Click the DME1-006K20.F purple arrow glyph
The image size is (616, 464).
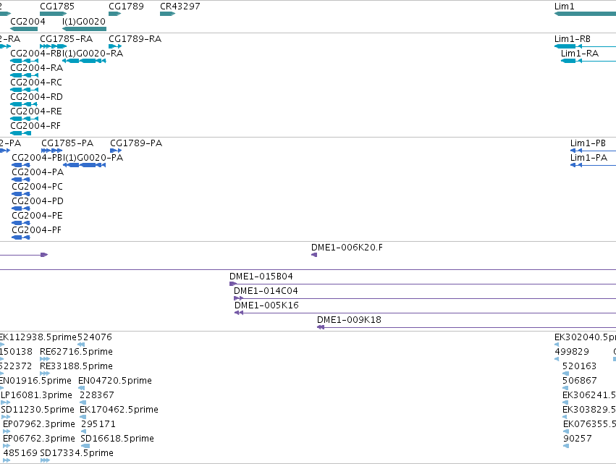click(314, 255)
